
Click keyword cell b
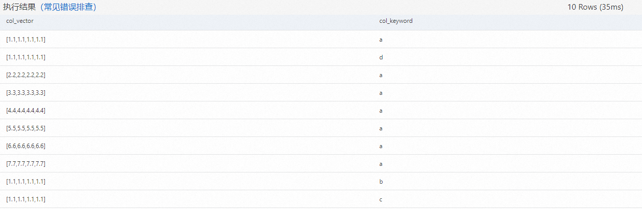(x=381, y=182)
